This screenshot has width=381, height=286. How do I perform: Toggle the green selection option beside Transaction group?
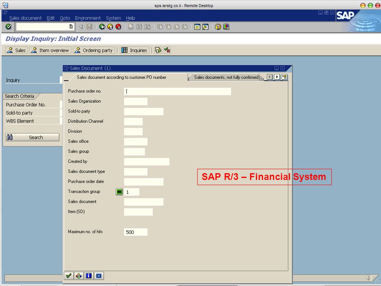(x=119, y=192)
